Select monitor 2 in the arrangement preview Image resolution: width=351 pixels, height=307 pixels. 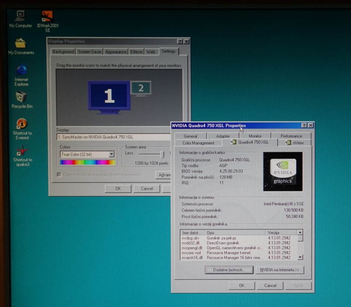point(141,88)
